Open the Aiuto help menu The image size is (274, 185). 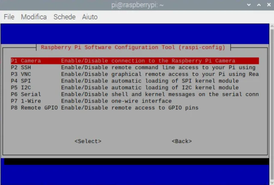click(x=90, y=17)
